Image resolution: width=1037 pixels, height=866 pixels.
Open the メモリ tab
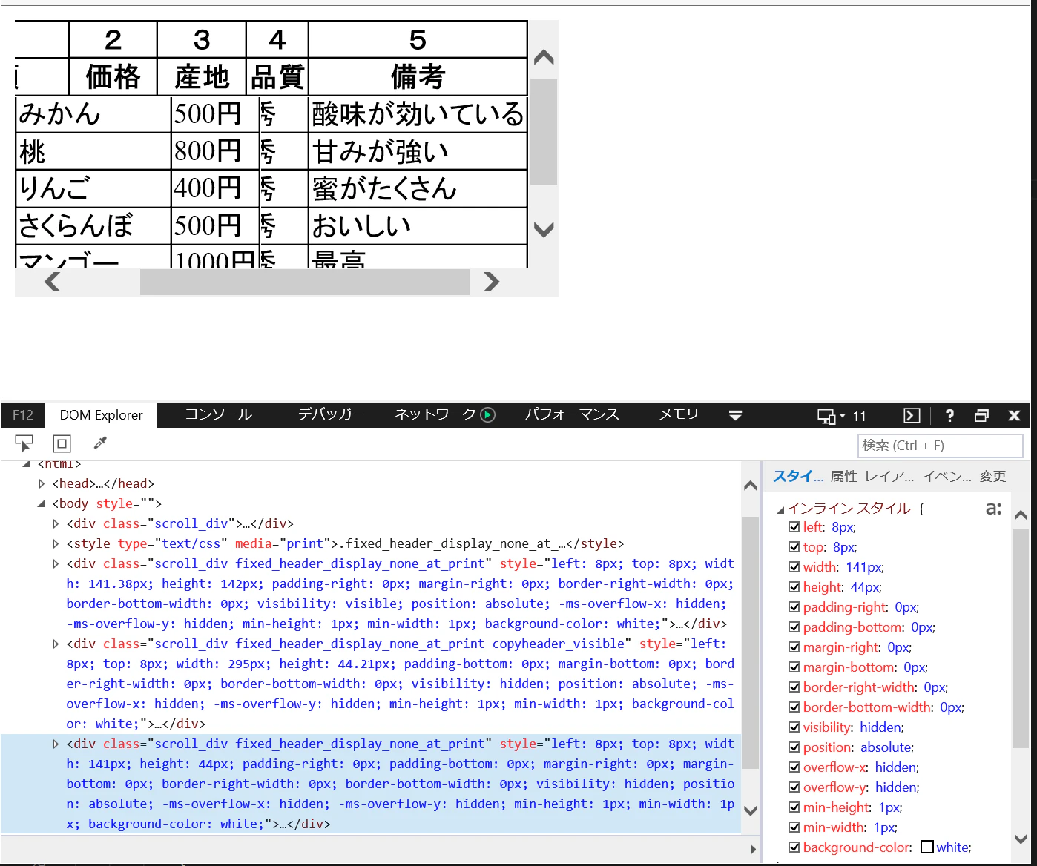679,414
